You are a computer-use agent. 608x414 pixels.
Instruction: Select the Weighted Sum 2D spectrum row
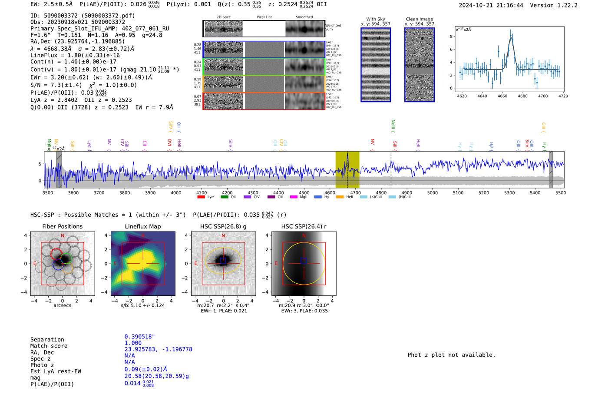[x=264, y=29]
